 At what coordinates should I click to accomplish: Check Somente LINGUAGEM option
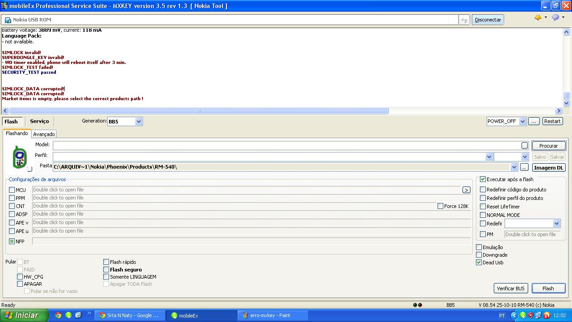pyautogui.click(x=106, y=277)
